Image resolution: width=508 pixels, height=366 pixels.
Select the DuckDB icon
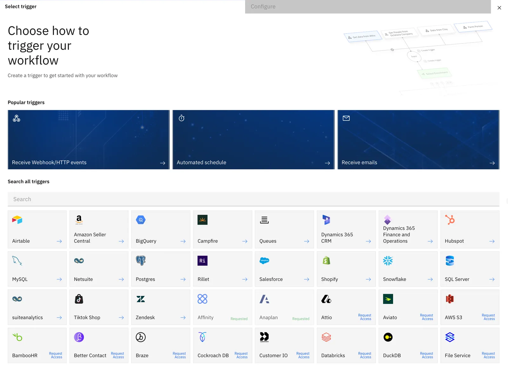click(388, 337)
